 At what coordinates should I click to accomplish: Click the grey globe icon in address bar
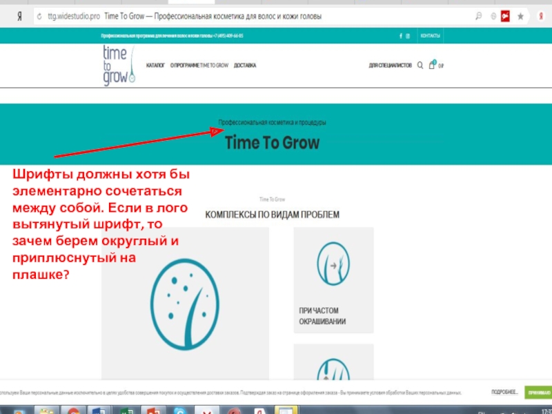(493, 16)
